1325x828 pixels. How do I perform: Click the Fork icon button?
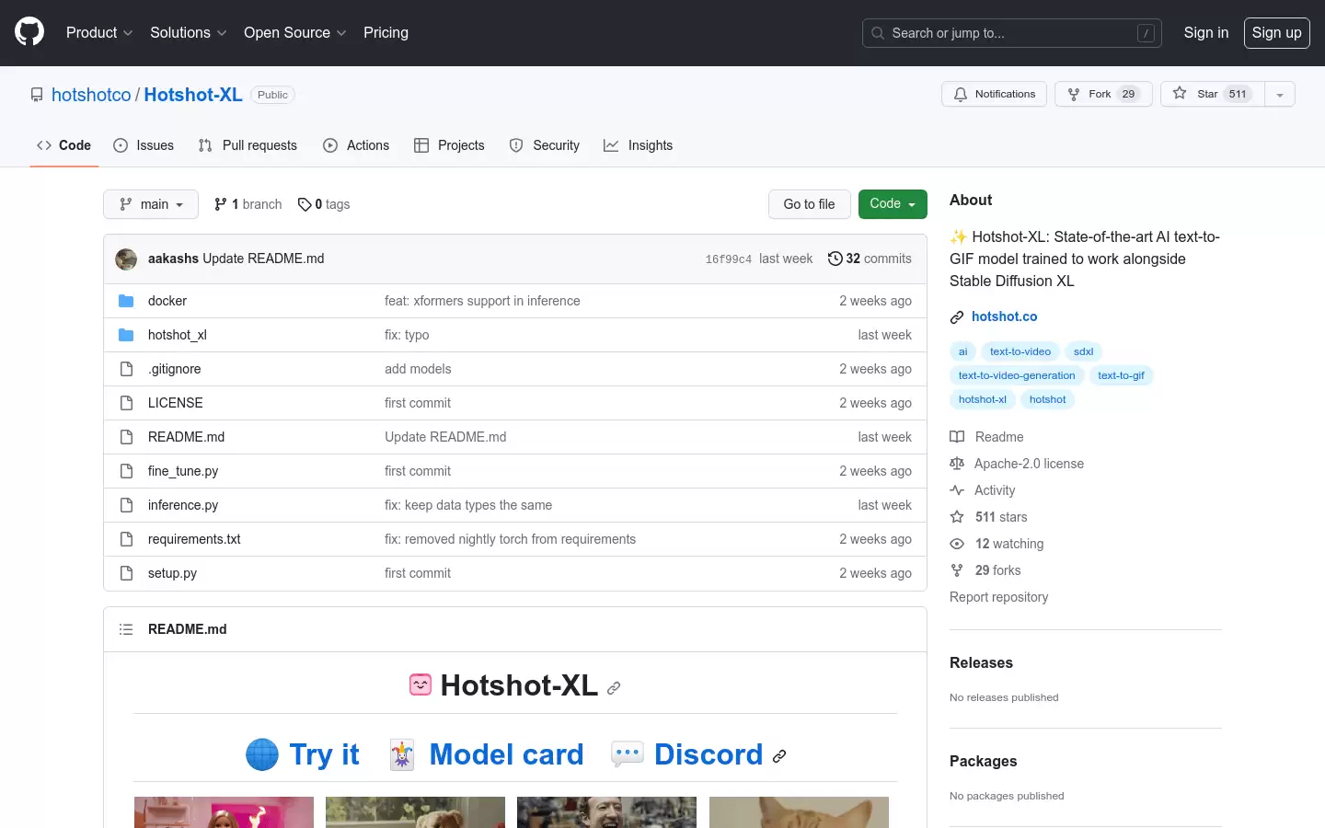tap(1103, 94)
